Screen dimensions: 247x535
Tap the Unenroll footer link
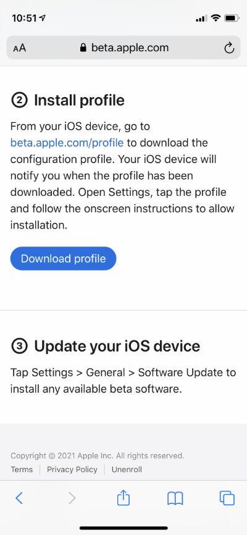point(127,470)
